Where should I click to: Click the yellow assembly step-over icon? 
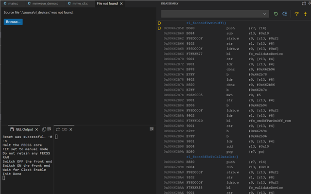point(296,14)
